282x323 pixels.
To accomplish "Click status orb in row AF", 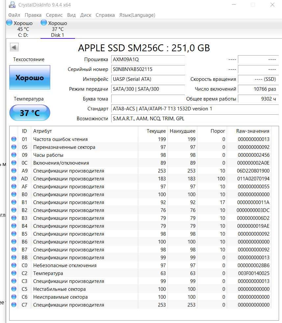I will click(14, 186).
